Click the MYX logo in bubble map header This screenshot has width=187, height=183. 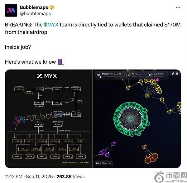pos(99,75)
